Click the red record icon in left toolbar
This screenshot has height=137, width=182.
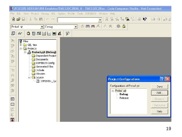[x=12, y=120]
